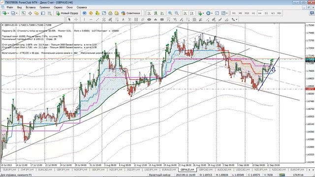This screenshot has height=177, width=315.
Task: Open the Окно menu
Action: coord(69,7)
